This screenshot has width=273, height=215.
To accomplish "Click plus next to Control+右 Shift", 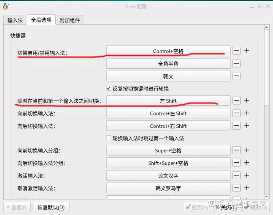I will (247, 126).
